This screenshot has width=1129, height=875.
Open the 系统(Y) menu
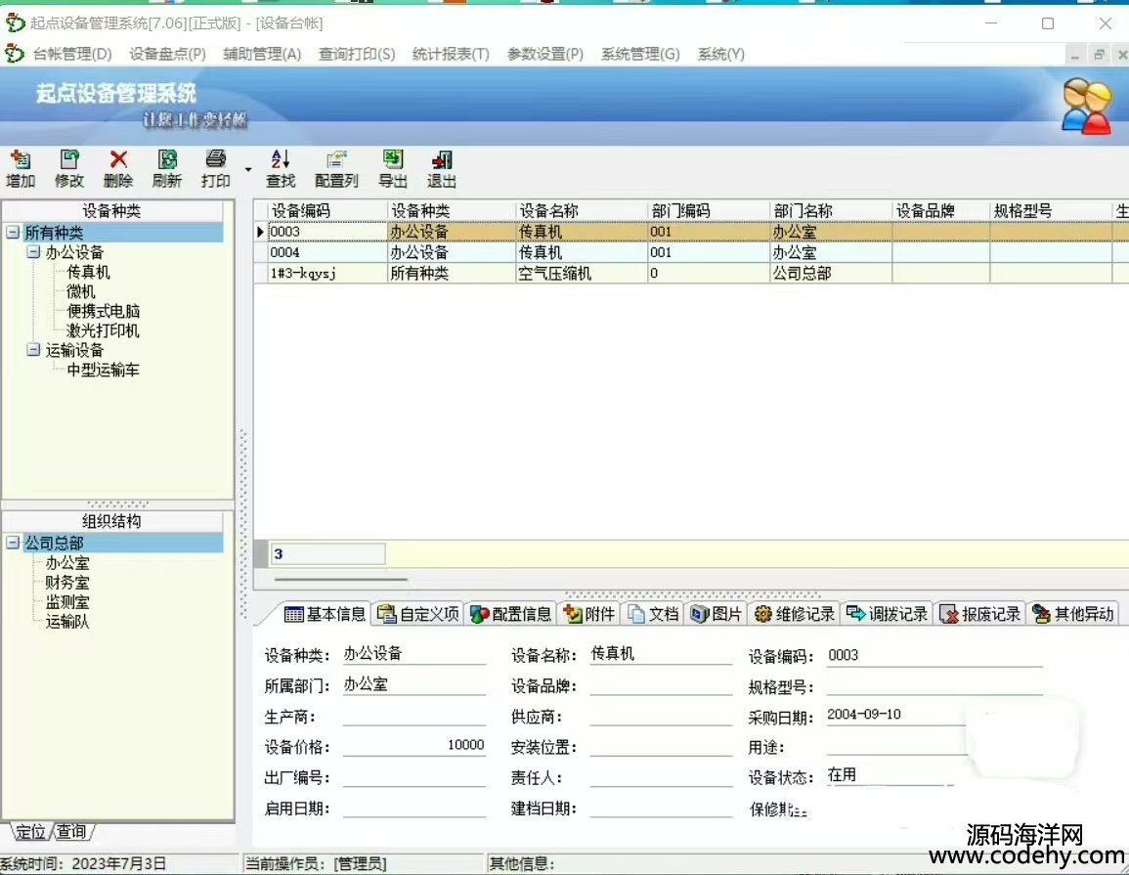(x=720, y=54)
